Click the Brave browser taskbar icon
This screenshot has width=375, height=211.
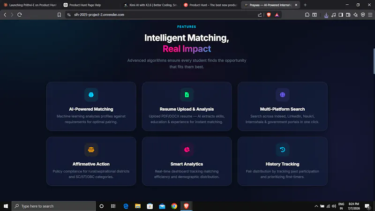point(186,206)
